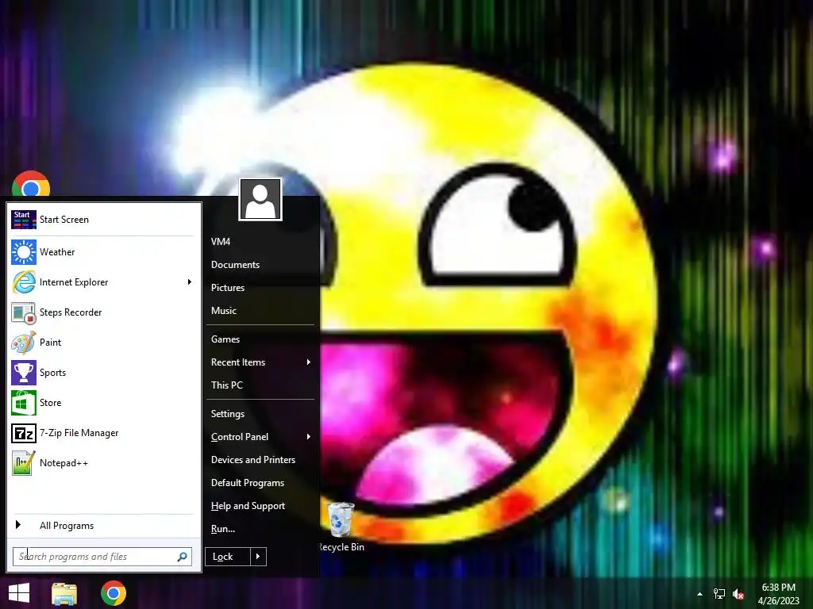Open the Chrome desktop shortcut icon
The width and height of the screenshot is (813, 609).
pyautogui.click(x=31, y=184)
